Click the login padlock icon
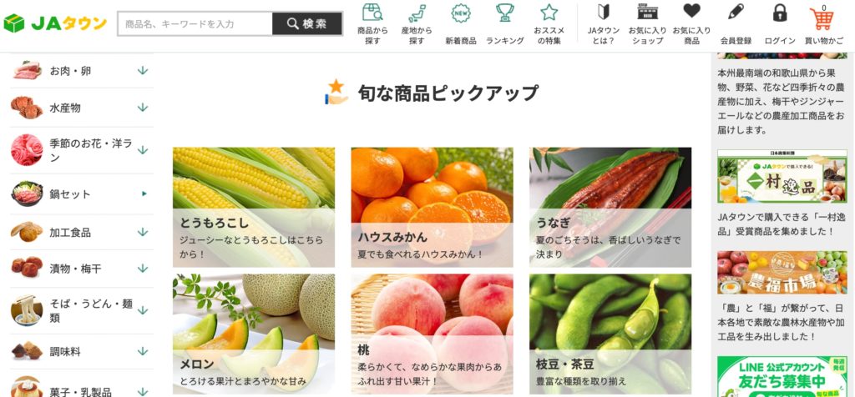 (780, 13)
